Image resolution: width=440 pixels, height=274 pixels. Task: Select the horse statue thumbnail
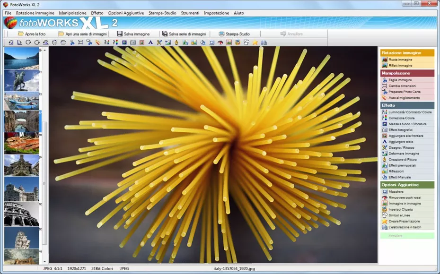(x=22, y=80)
